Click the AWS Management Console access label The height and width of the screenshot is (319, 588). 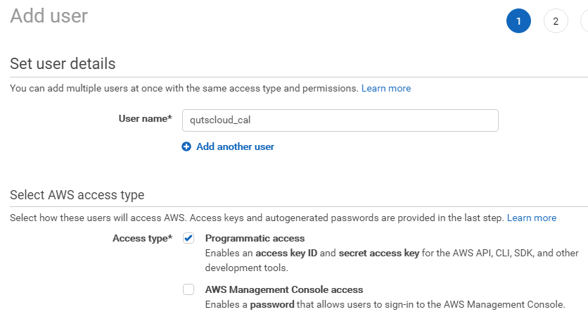pyautogui.click(x=284, y=289)
